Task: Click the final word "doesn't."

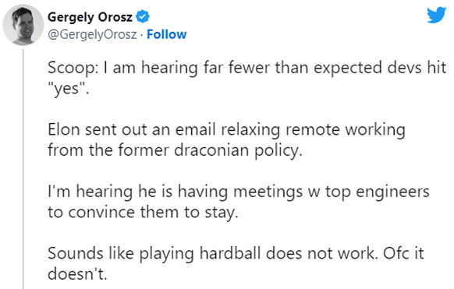Action: pos(77,273)
